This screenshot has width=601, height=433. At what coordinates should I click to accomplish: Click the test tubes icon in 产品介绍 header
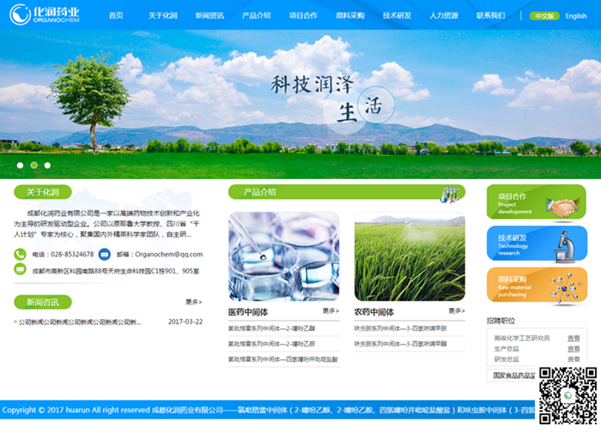point(447,195)
